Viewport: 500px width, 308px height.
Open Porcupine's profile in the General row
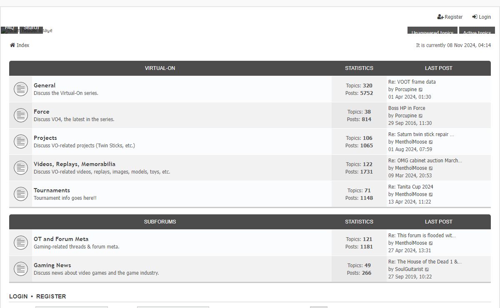[406, 89]
